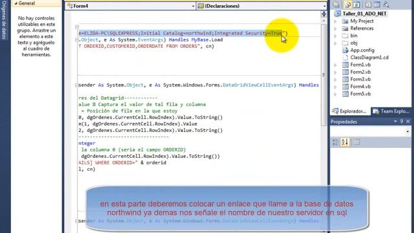
Task: Click 'Initial Catalog=northwind' in connection string
Action: [x=177, y=33]
